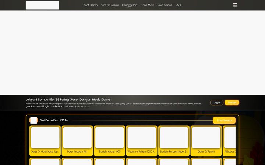
Task: Open Poker Kingdom Win game card
Action: tap(77, 141)
